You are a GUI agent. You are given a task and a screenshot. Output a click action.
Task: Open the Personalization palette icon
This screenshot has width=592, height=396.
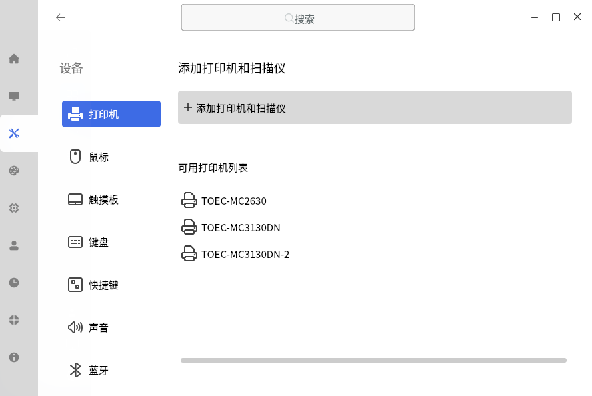[14, 171]
